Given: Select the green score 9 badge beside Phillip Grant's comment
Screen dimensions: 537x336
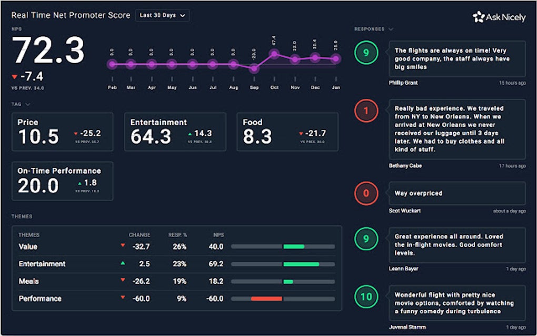Looking at the screenshot, I should (366, 54).
